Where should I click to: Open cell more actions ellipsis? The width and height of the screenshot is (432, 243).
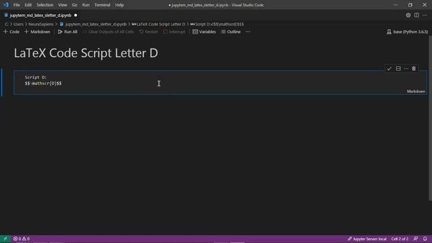[406, 69]
